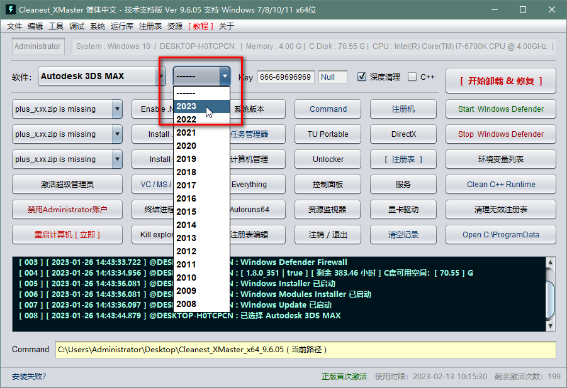Click 清理无效注册表 button

tap(501, 209)
